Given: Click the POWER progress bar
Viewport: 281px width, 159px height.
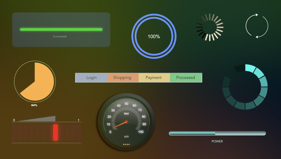Looking at the screenshot, I should 217,133.
